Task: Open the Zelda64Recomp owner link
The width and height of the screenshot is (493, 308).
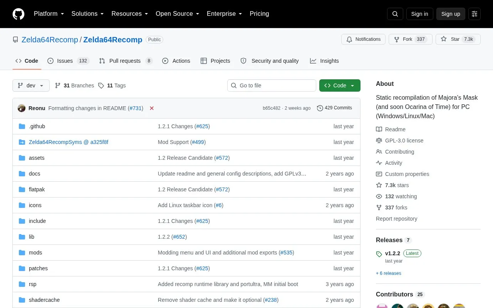Action: point(50,40)
